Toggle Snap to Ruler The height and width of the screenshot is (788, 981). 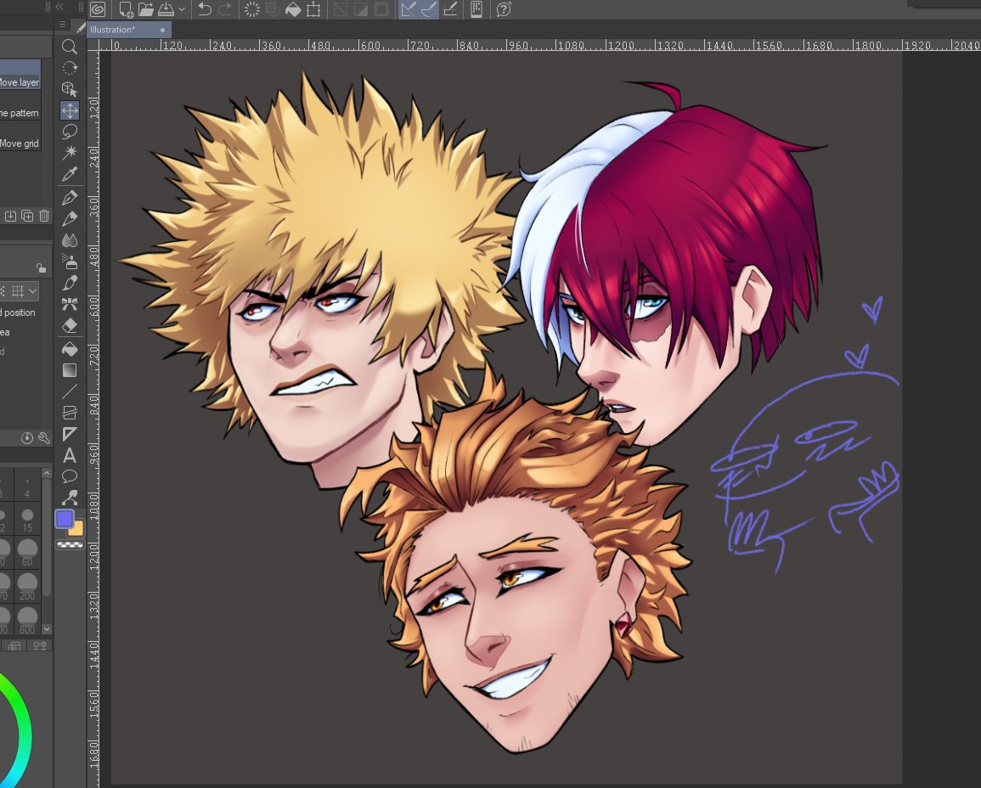(408, 9)
